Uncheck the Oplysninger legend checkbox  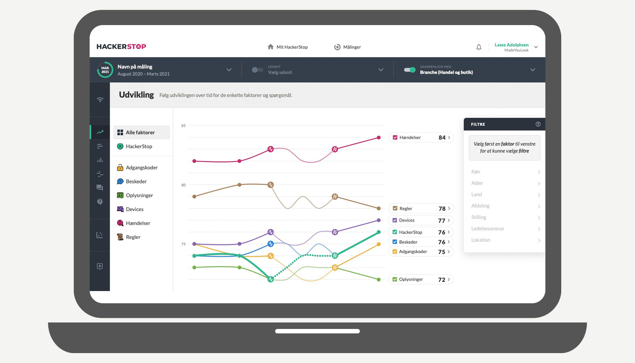(x=395, y=280)
